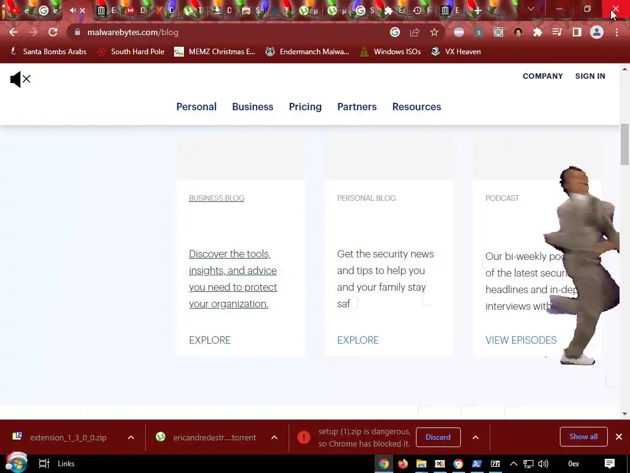Open the Personal navigation menu
Image resolution: width=630 pixels, height=473 pixels.
point(196,107)
